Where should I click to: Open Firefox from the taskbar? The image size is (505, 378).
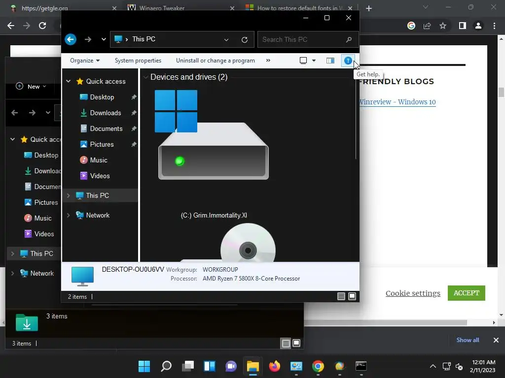point(274,366)
